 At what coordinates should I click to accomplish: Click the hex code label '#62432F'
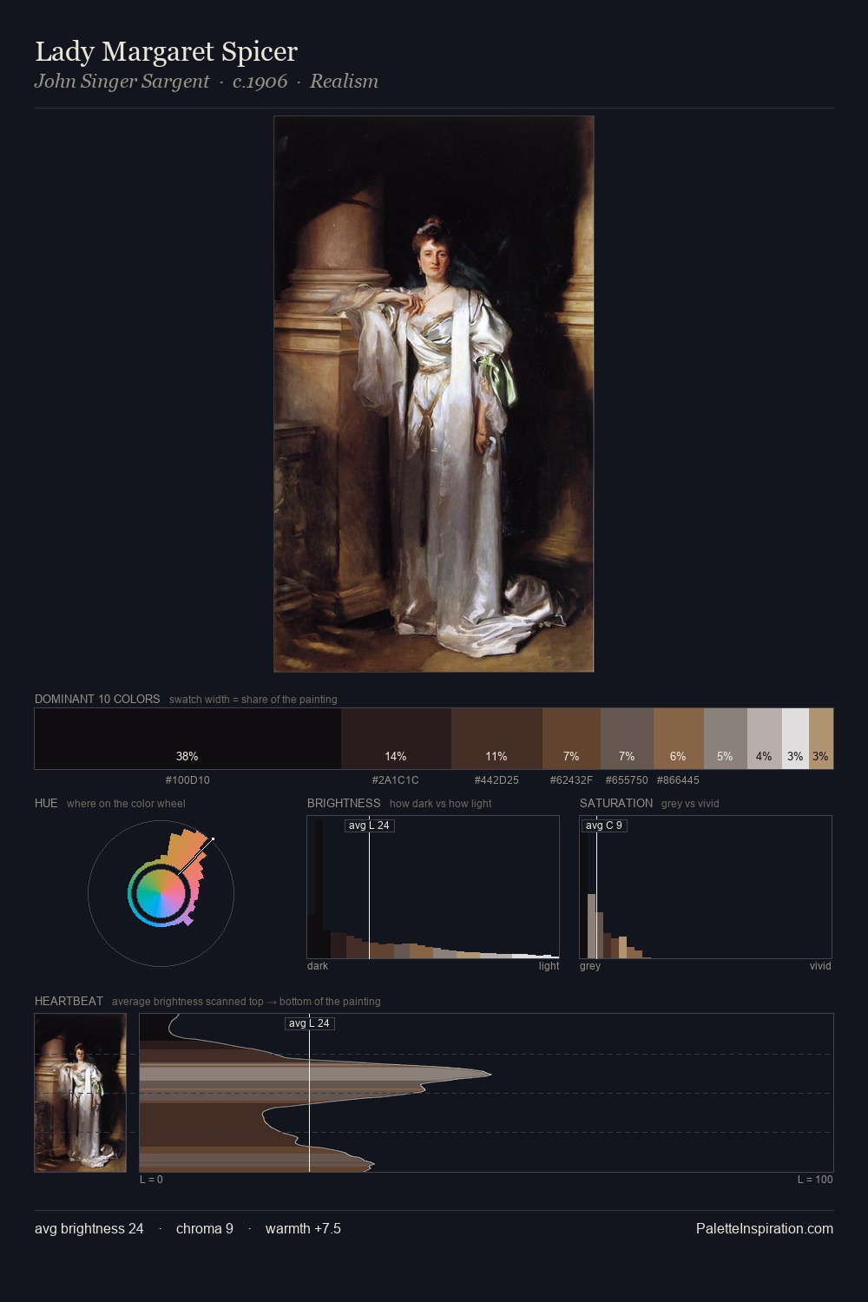pyautogui.click(x=571, y=780)
